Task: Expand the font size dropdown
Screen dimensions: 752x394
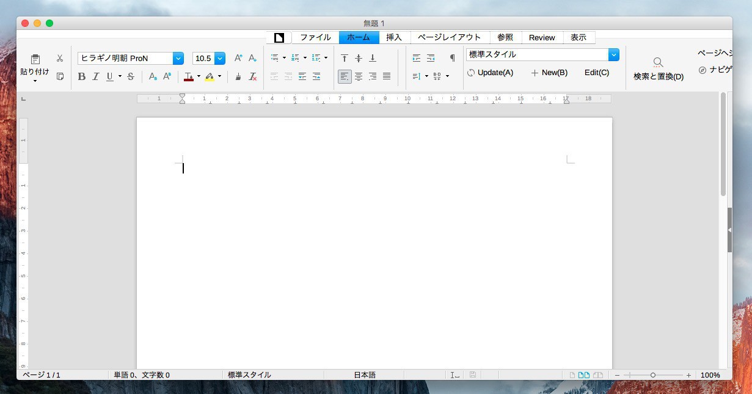Action: coord(220,59)
